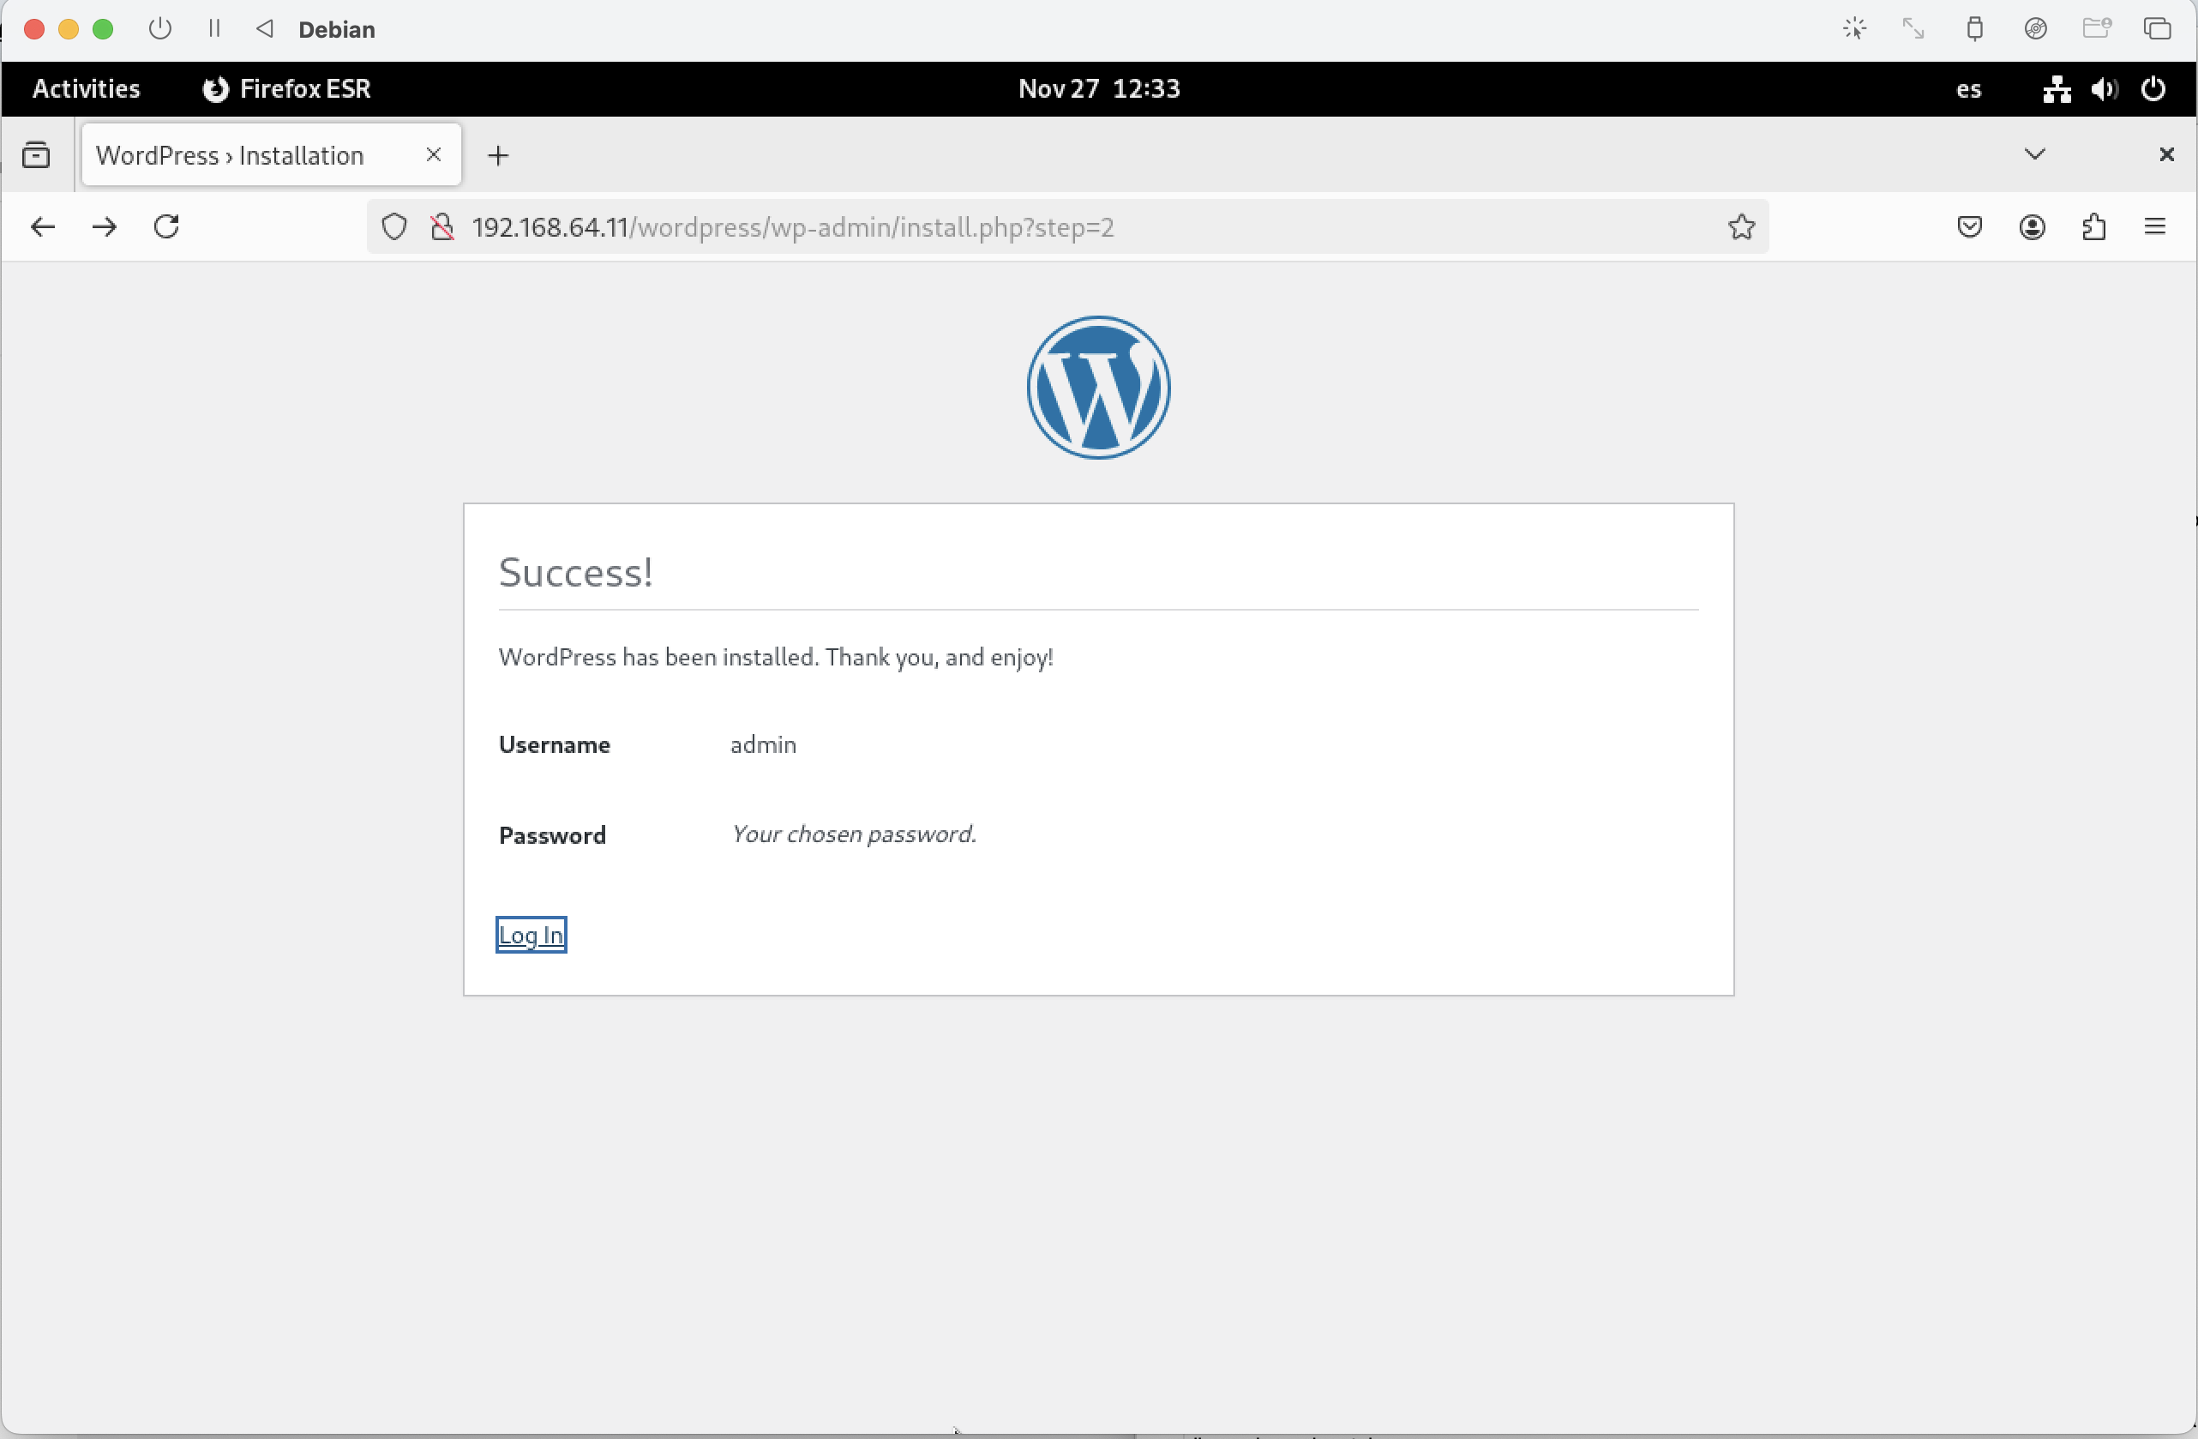The width and height of the screenshot is (2198, 1439).
Task: Click 'WordPress has been installed' message
Action: pyautogui.click(x=776, y=658)
